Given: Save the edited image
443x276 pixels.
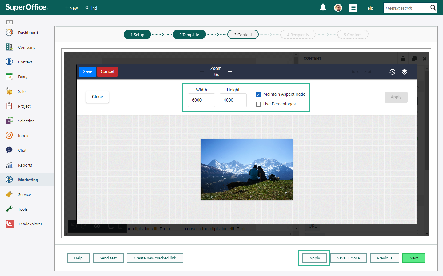Looking at the screenshot, I should point(87,72).
